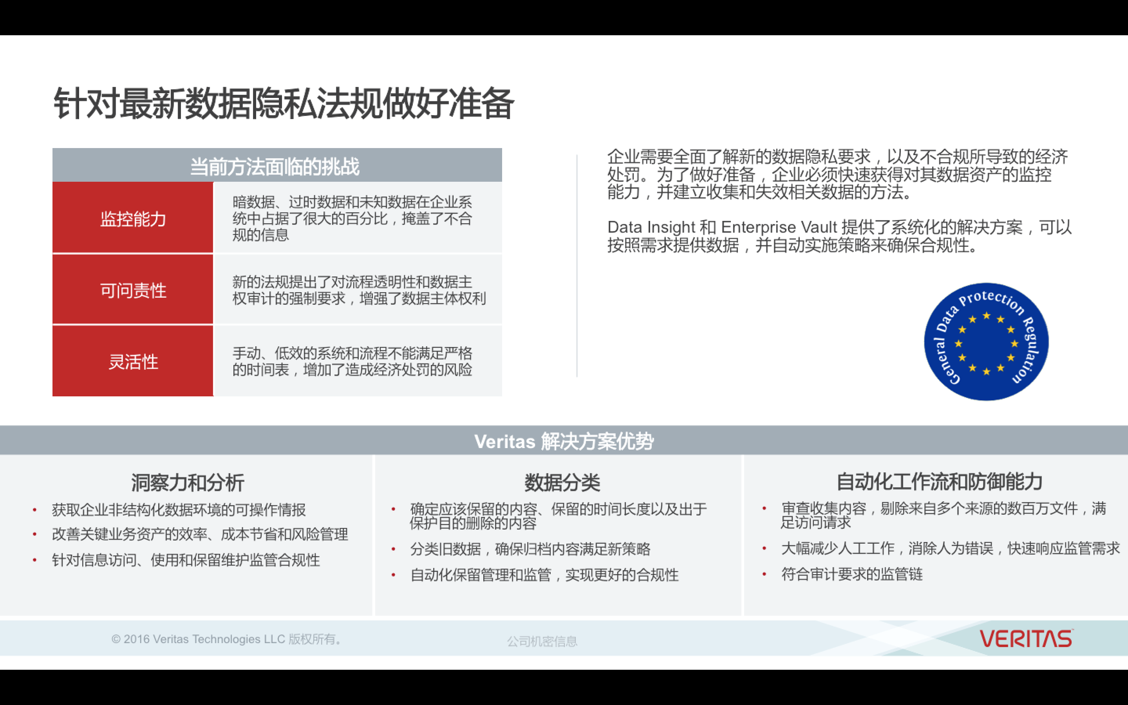This screenshot has height=705, width=1128.
Task: Click the 暗数据、过时数据 description cell
Action: (x=352, y=218)
